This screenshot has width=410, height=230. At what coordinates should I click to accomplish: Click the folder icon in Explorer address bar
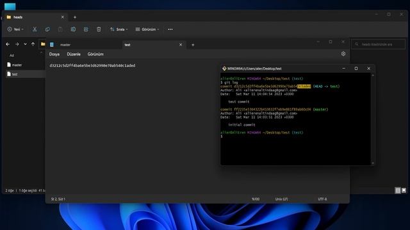pyautogui.click(x=43, y=44)
